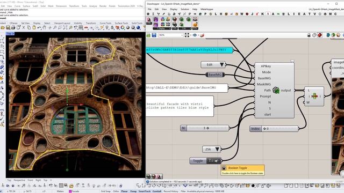The height and width of the screenshot is (193, 344).
Task: Click the output grip label of OpenAI component
Action: click(285, 90)
